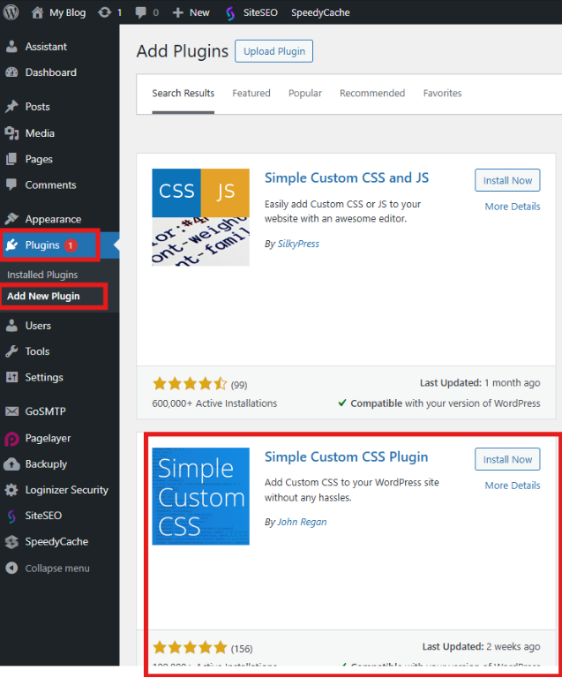Open Loginizer Security menu label
The height and width of the screenshot is (678, 562).
click(x=66, y=490)
